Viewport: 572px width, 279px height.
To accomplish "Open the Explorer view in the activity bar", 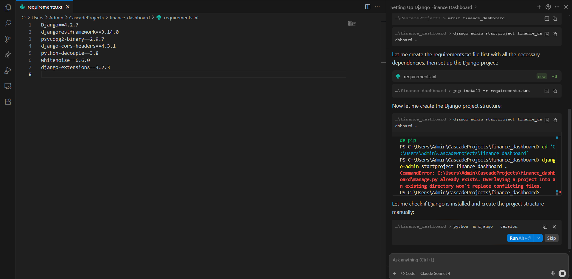I will click(x=8, y=8).
